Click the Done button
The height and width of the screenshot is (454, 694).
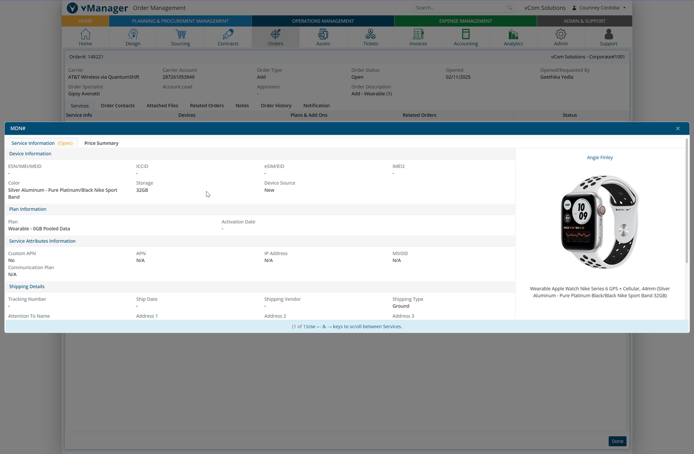[x=617, y=441]
